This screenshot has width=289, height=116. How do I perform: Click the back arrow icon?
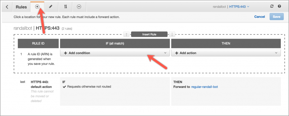(7, 7)
